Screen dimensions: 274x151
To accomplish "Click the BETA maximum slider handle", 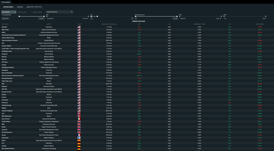I will tap(266, 16).
